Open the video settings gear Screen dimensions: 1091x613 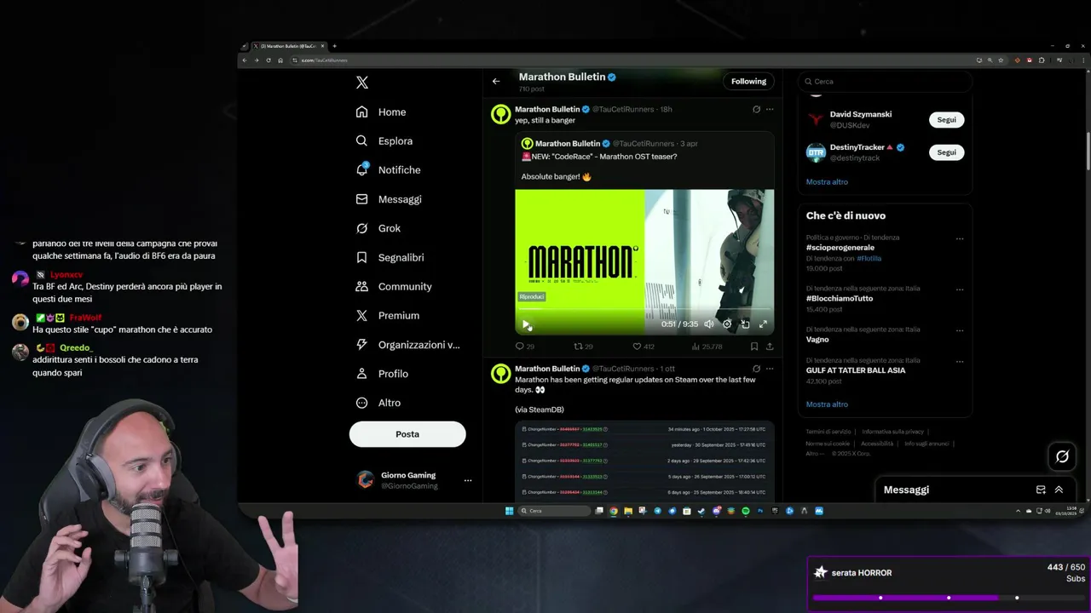tap(727, 324)
